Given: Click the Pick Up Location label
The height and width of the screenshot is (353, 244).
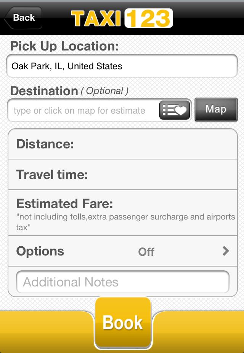Looking at the screenshot, I should [65, 46].
